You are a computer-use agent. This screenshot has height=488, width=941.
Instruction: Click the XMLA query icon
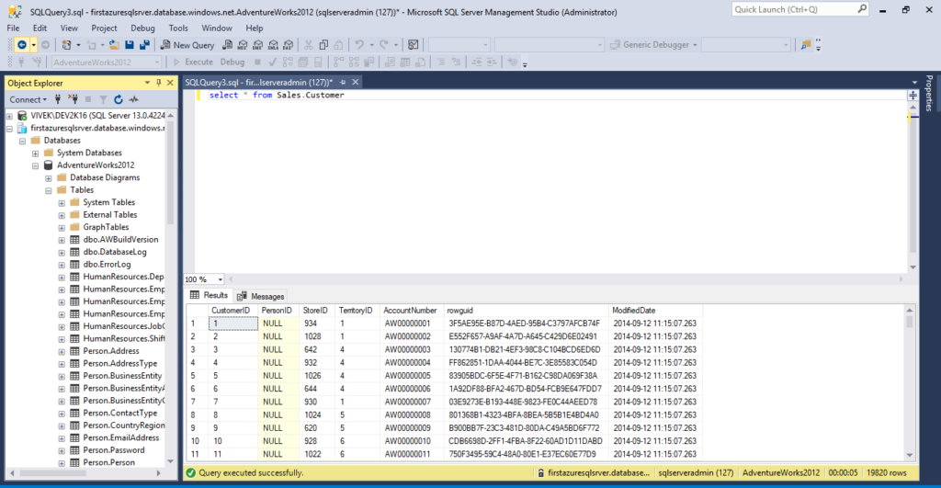point(273,45)
